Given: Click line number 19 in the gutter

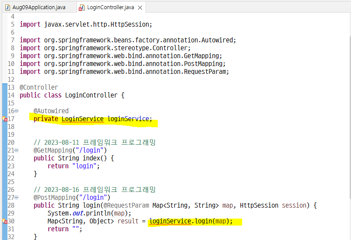Looking at the screenshot, I should [11, 135].
